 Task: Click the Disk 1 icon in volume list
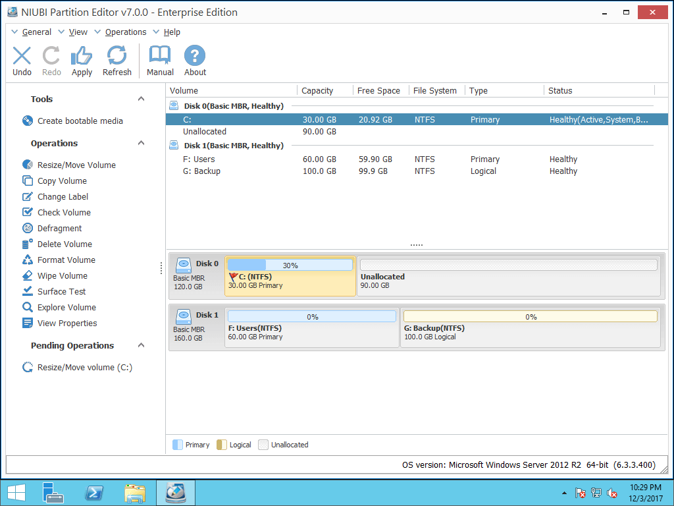pyautogui.click(x=174, y=145)
